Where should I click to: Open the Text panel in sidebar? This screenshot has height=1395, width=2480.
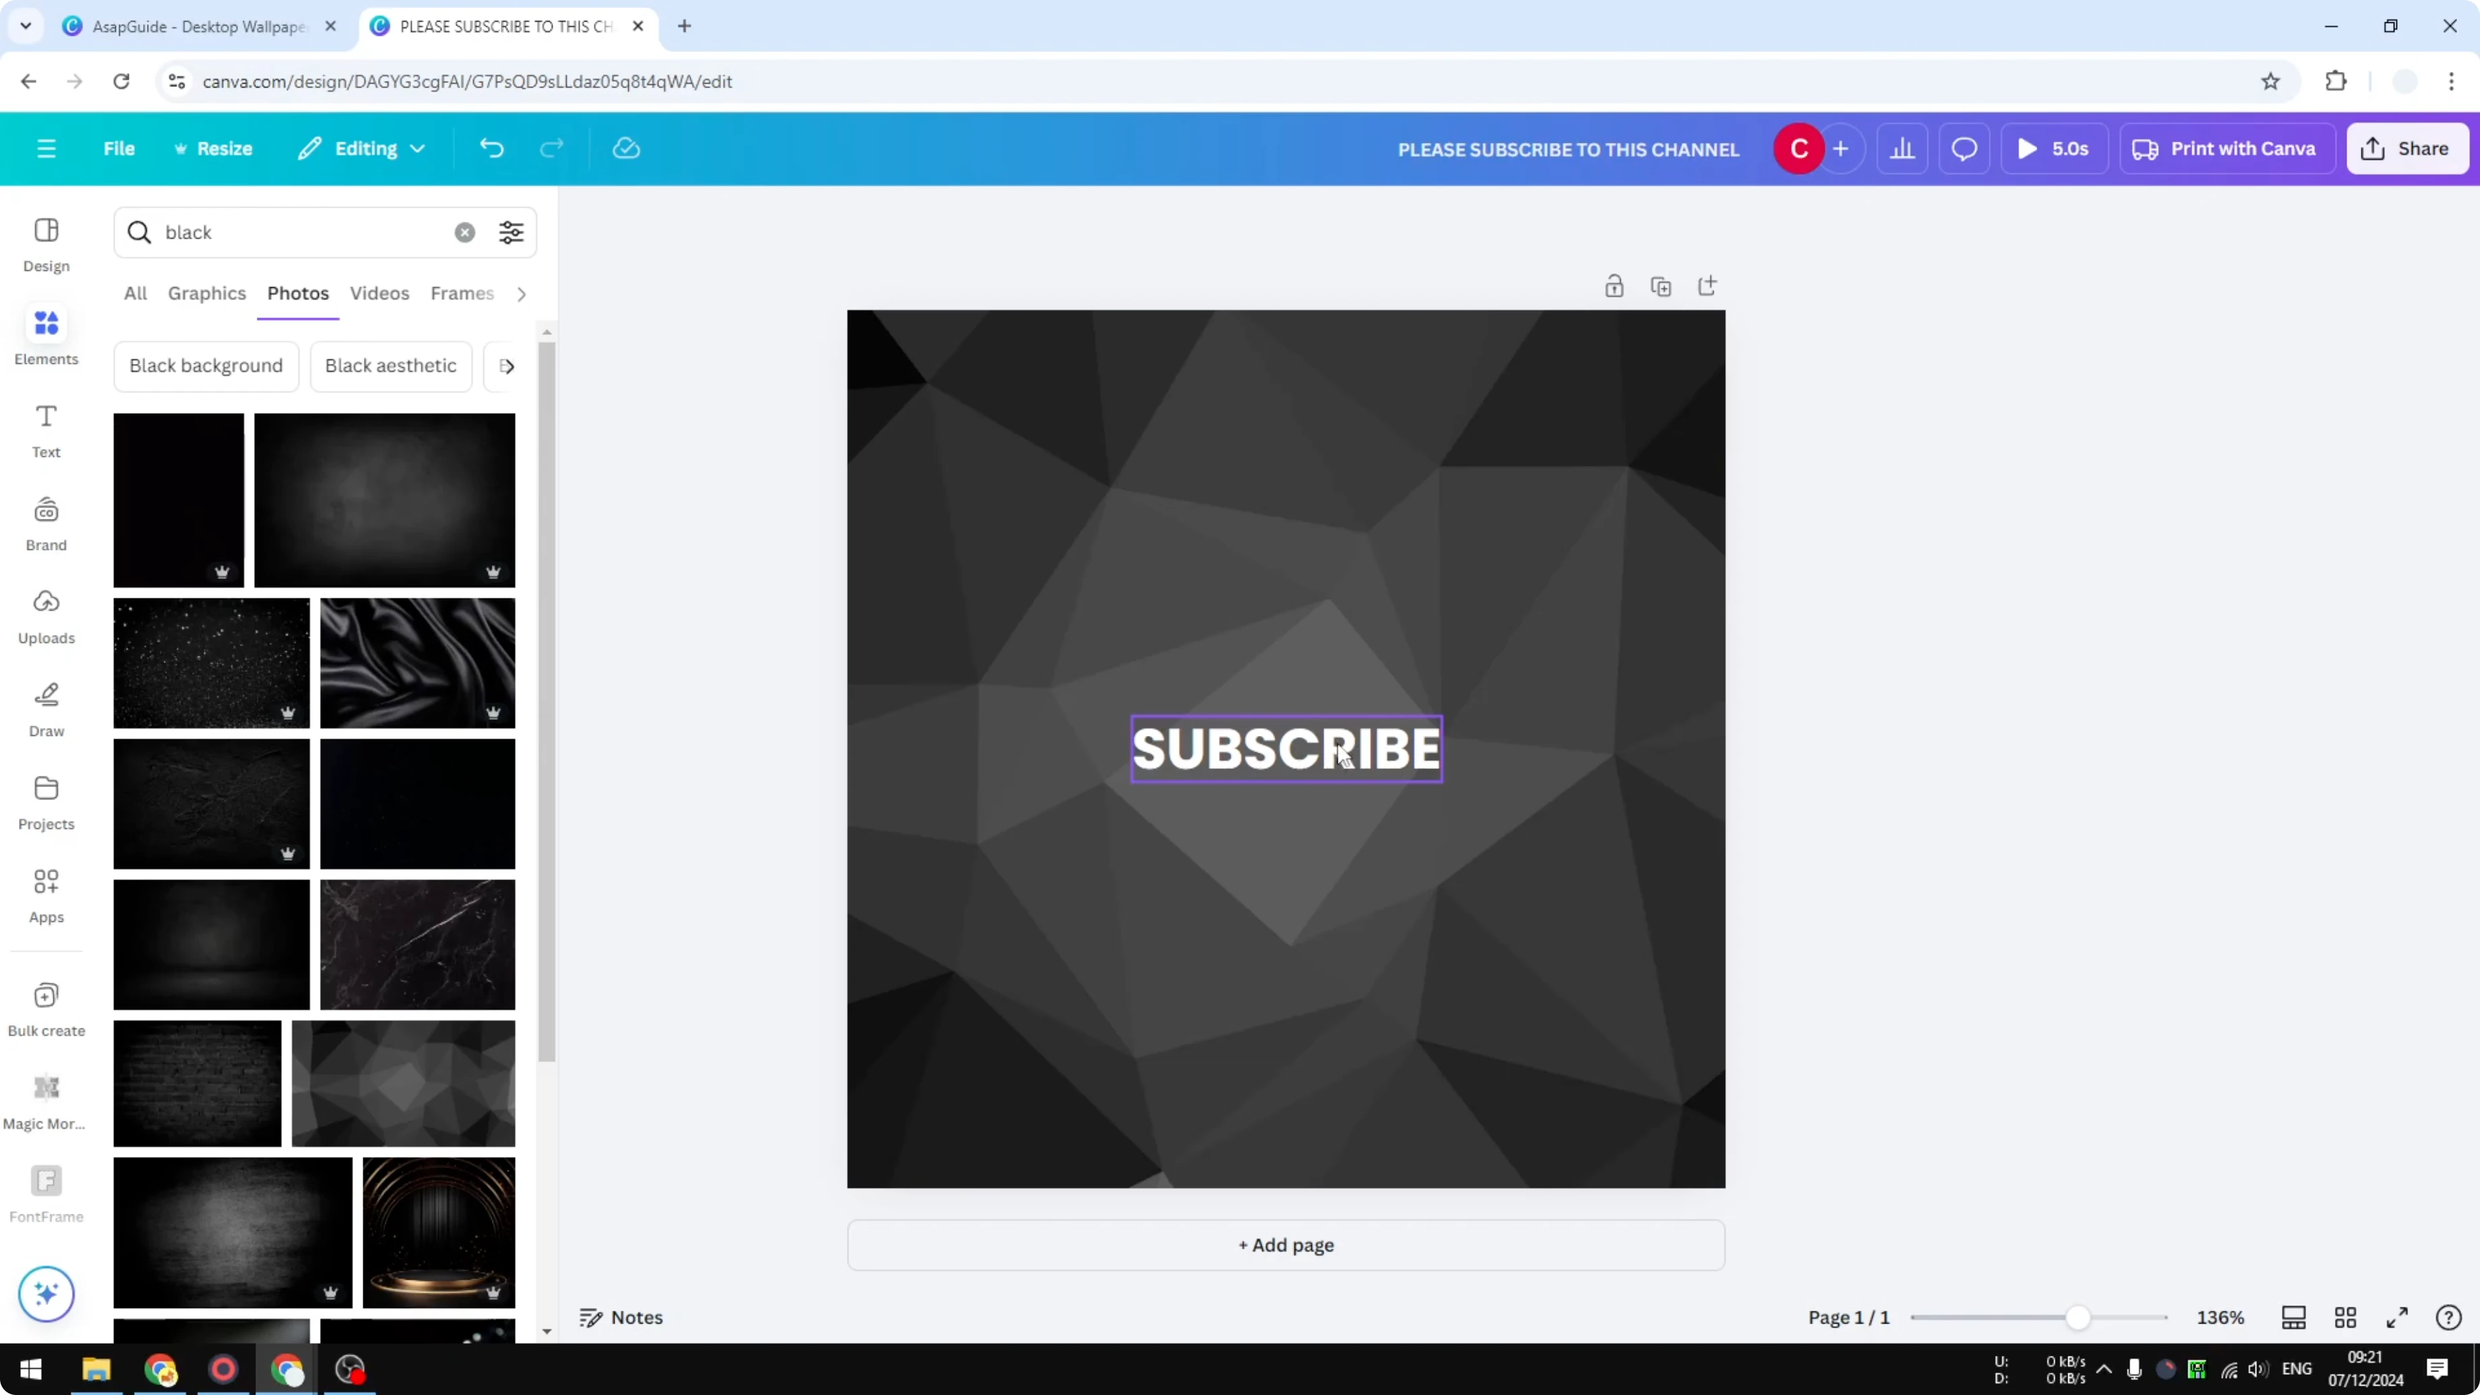[46, 431]
